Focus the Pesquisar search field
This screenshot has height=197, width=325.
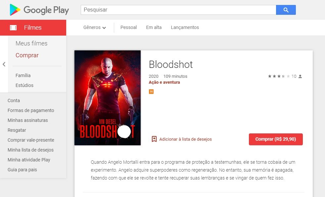coord(178,10)
